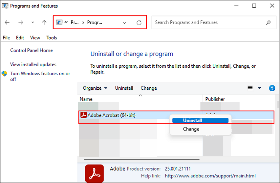
Task: Click Change in the toolbar
Action: coord(149,88)
